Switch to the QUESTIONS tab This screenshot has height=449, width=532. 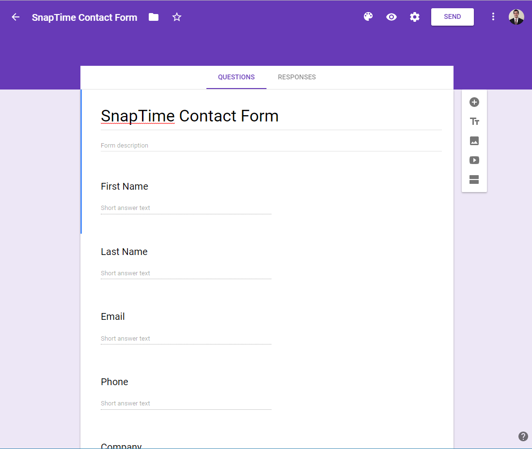tap(236, 77)
